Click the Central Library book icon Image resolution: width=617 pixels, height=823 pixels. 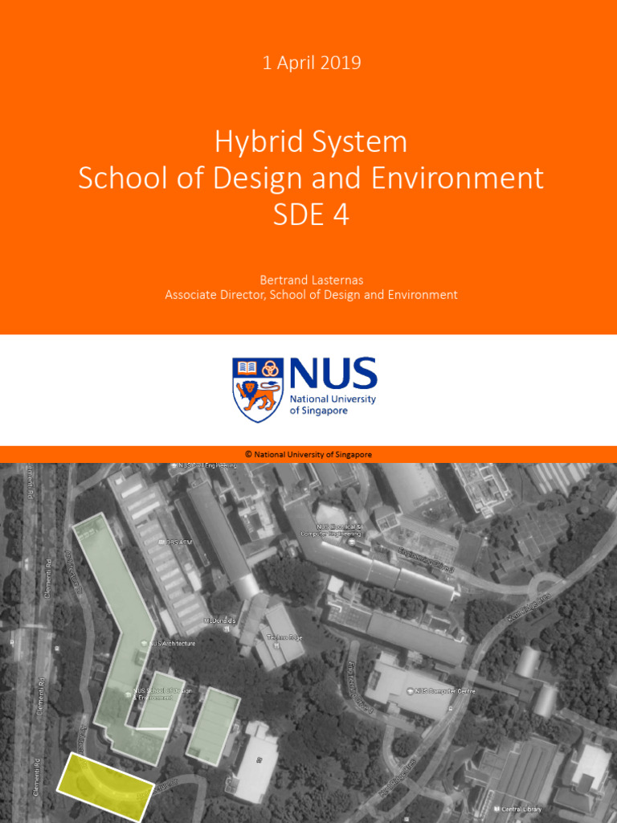pyautogui.click(x=496, y=809)
